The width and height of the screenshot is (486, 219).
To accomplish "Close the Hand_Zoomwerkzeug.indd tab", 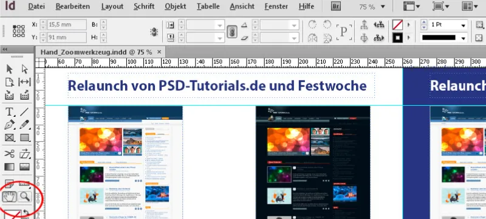I will tap(159, 52).
